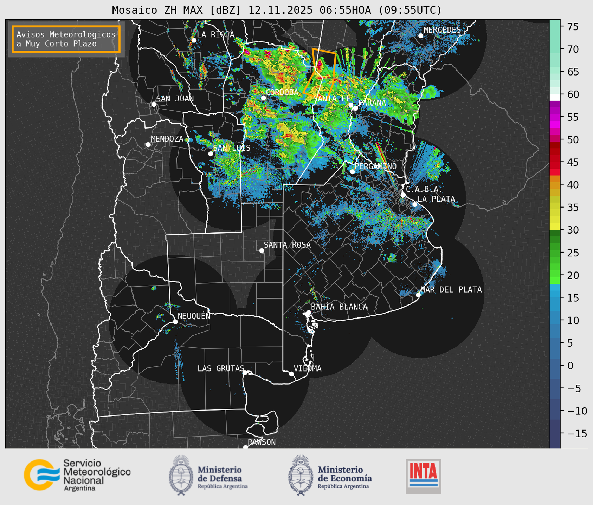Click the Servicio Meteorológico Nacional logo
Screen dimensions: 593x505
point(77,475)
